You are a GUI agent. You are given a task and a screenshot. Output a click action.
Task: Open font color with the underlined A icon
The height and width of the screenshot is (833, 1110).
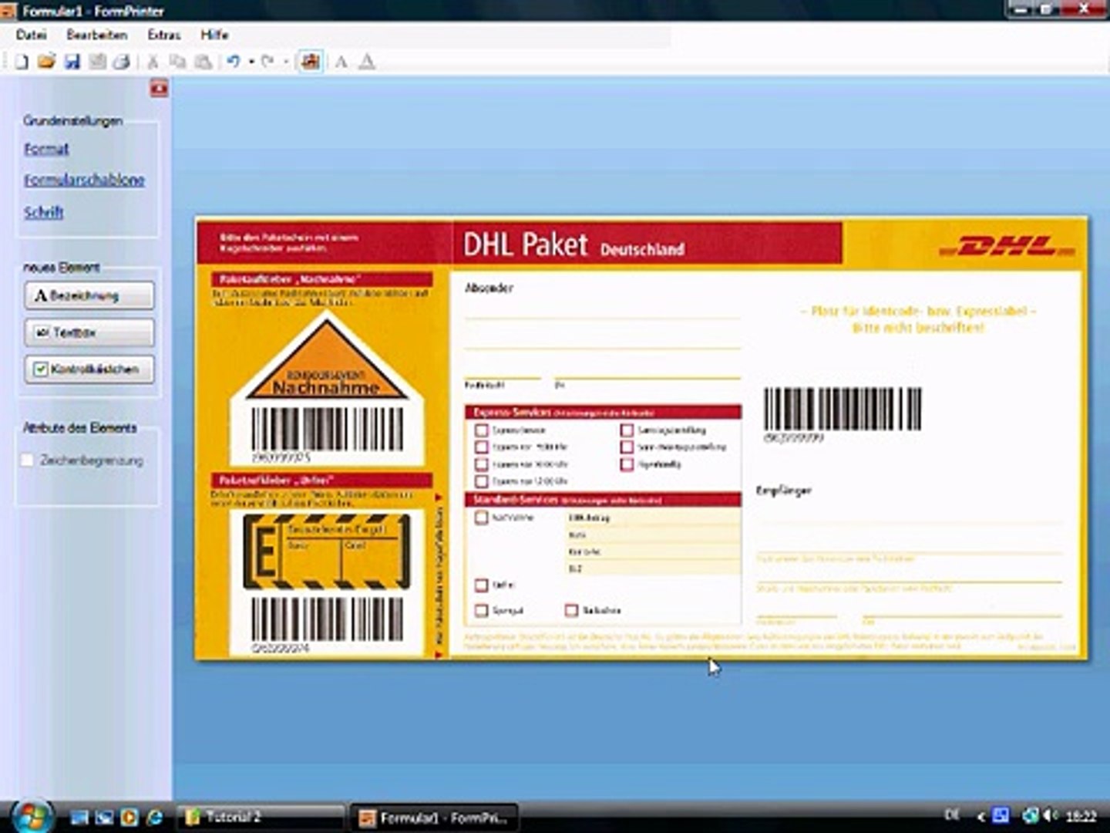point(367,62)
